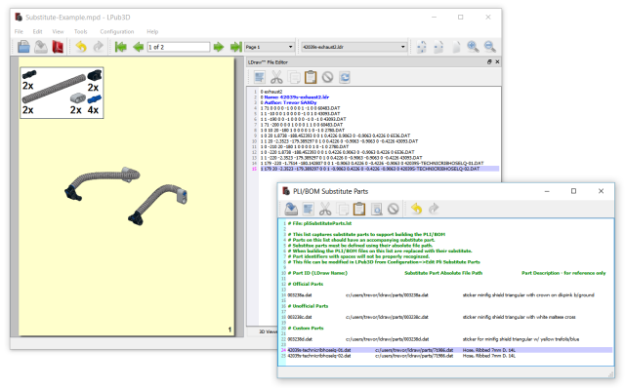Click the parts list image on the page
Viewport: 625px width, 388px height.
coord(62,93)
